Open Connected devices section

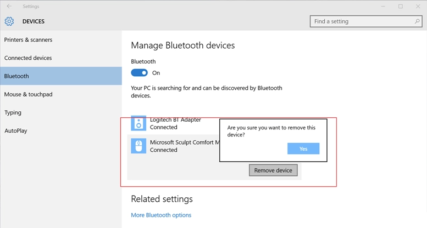click(61, 58)
